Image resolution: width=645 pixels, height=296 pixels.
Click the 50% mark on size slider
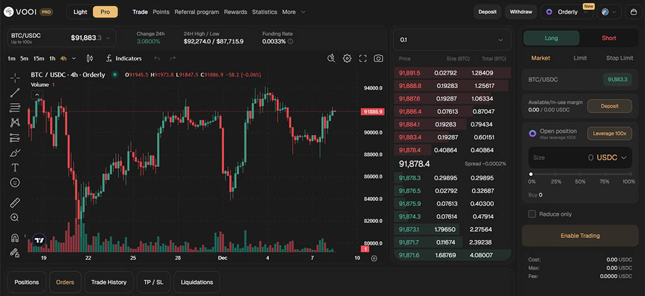[x=580, y=174]
